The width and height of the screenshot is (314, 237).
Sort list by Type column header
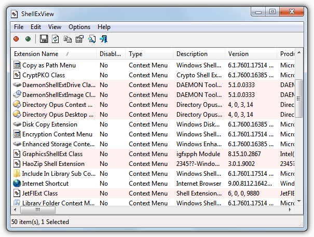(135, 54)
